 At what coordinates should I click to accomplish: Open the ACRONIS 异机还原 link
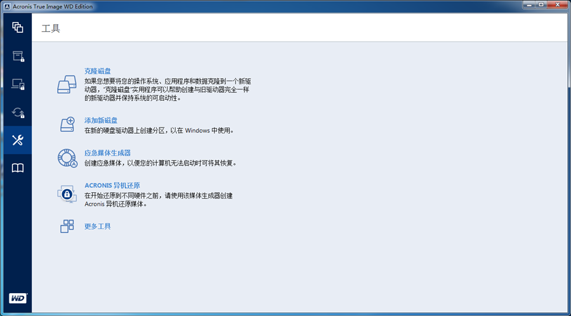coord(112,185)
